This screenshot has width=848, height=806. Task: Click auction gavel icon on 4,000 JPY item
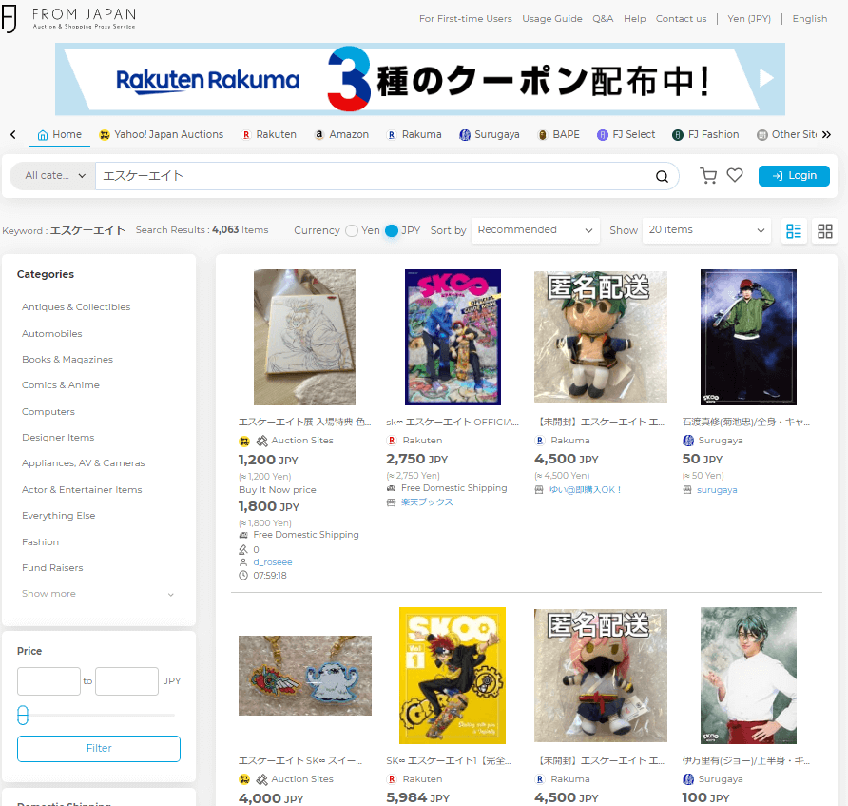coord(261,779)
